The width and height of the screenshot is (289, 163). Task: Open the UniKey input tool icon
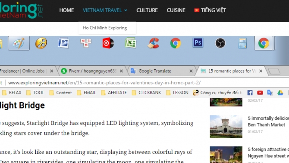click(x=86, y=43)
